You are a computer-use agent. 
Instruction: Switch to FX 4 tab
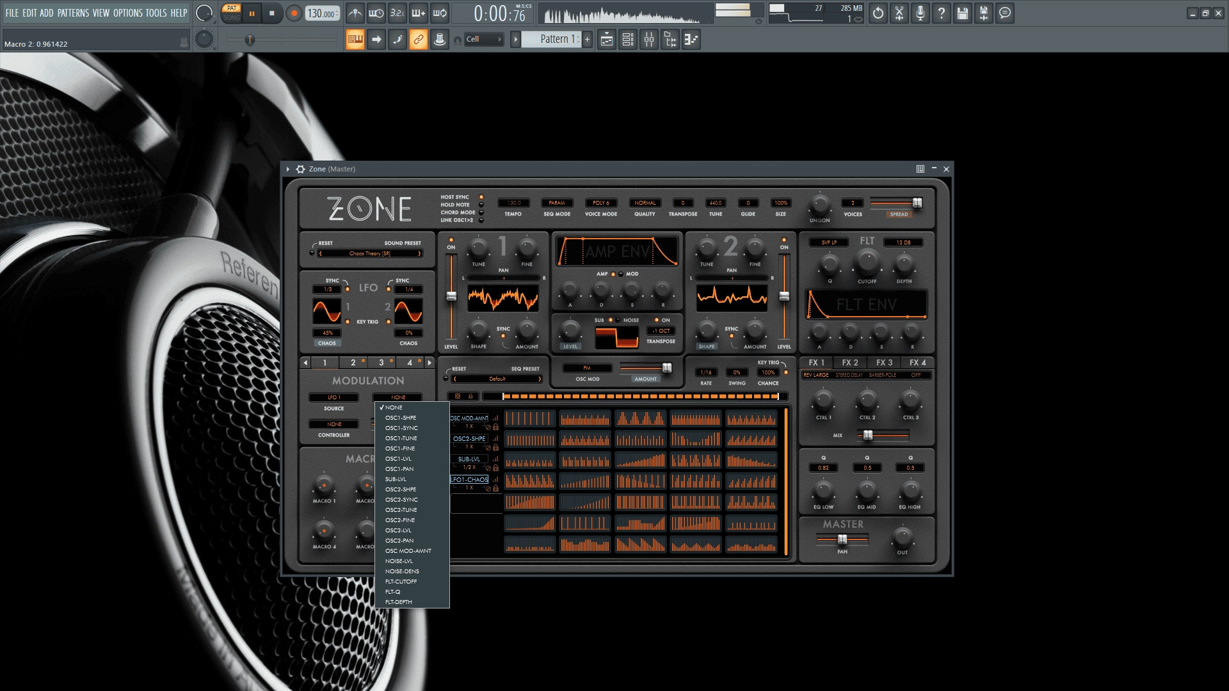(x=918, y=362)
